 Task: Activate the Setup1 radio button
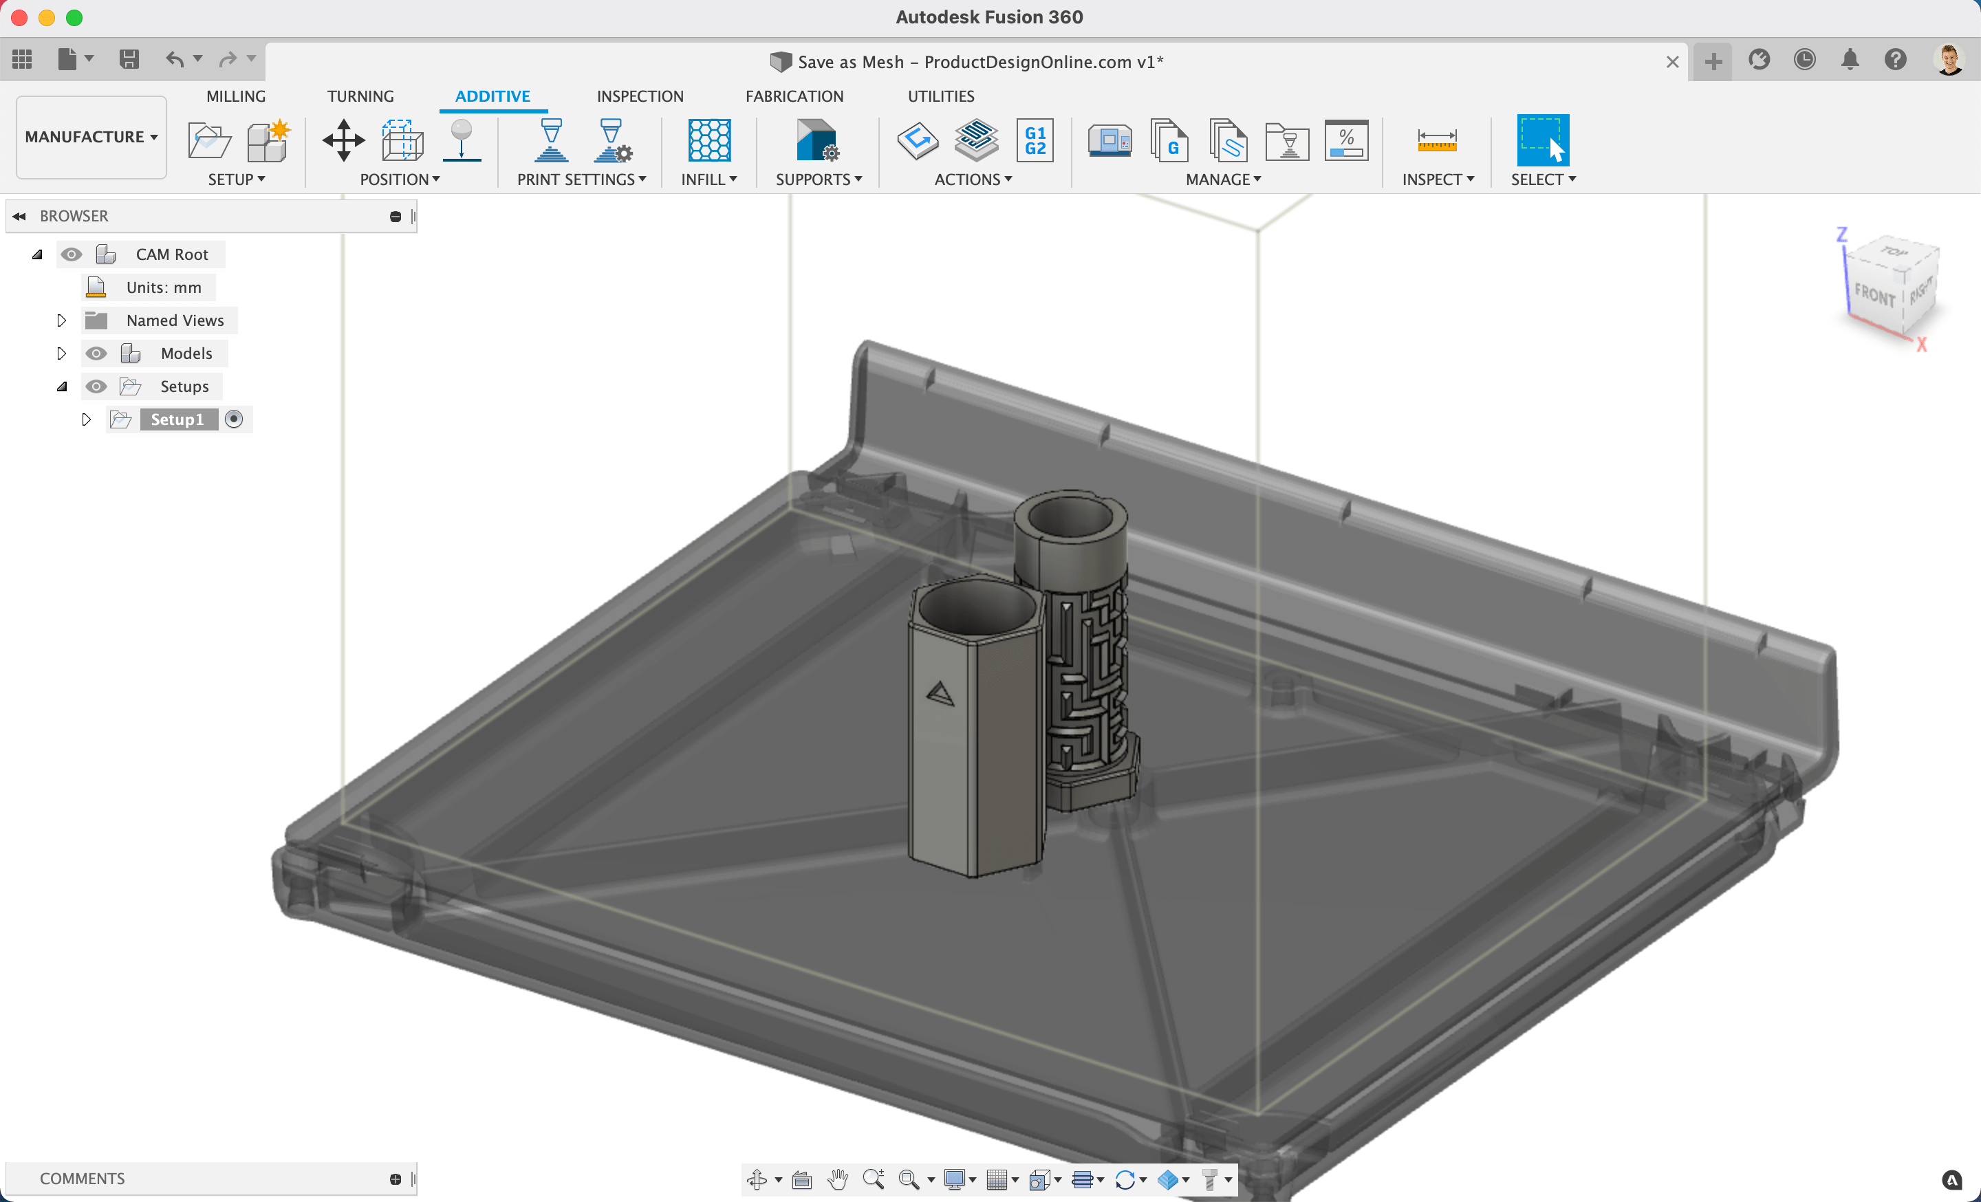(x=234, y=419)
